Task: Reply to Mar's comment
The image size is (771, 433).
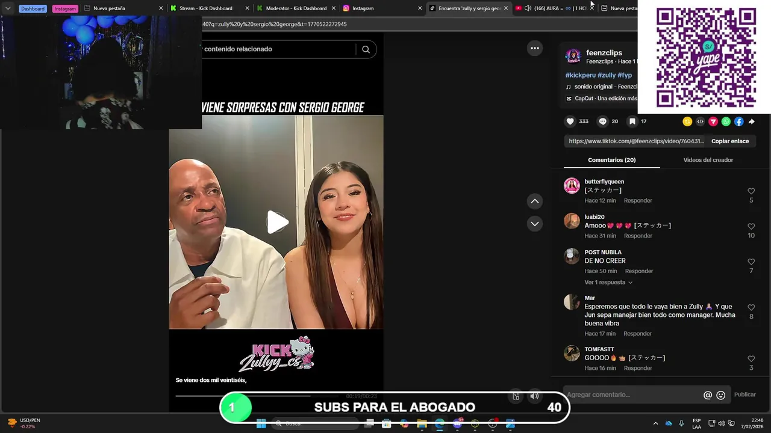Action: point(637,334)
